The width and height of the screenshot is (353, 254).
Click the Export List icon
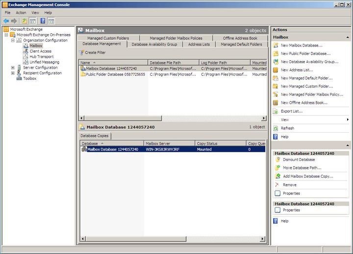[x=276, y=111]
